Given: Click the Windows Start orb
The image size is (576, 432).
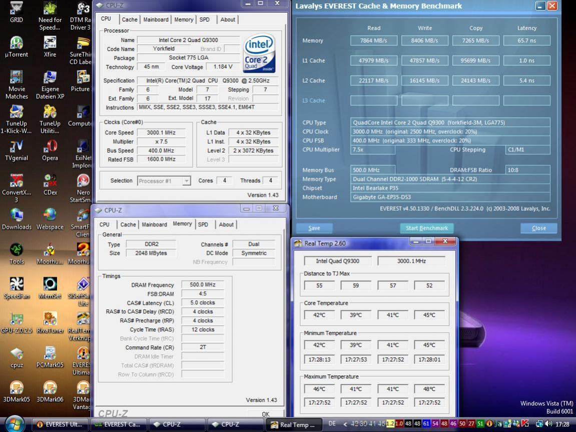Looking at the screenshot, I should pos(16,423).
